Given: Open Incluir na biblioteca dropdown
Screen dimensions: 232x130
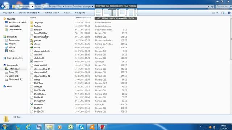Looking at the screenshot, I should point(29,13).
